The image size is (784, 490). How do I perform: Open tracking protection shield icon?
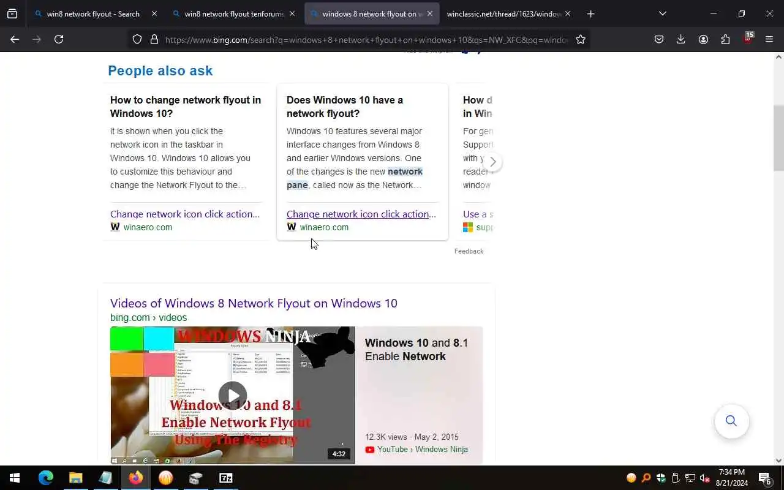pyautogui.click(x=137, y=39)
